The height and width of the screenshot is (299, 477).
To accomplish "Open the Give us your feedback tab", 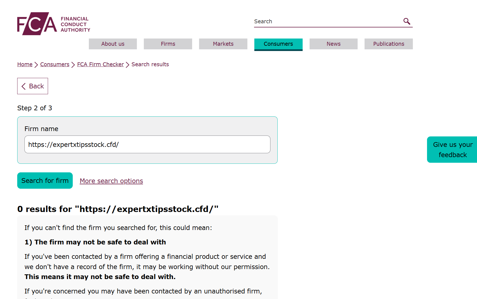I will click(452, 150).
